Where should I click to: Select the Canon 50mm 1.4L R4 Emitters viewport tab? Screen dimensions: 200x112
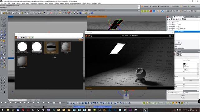[17, 100]
